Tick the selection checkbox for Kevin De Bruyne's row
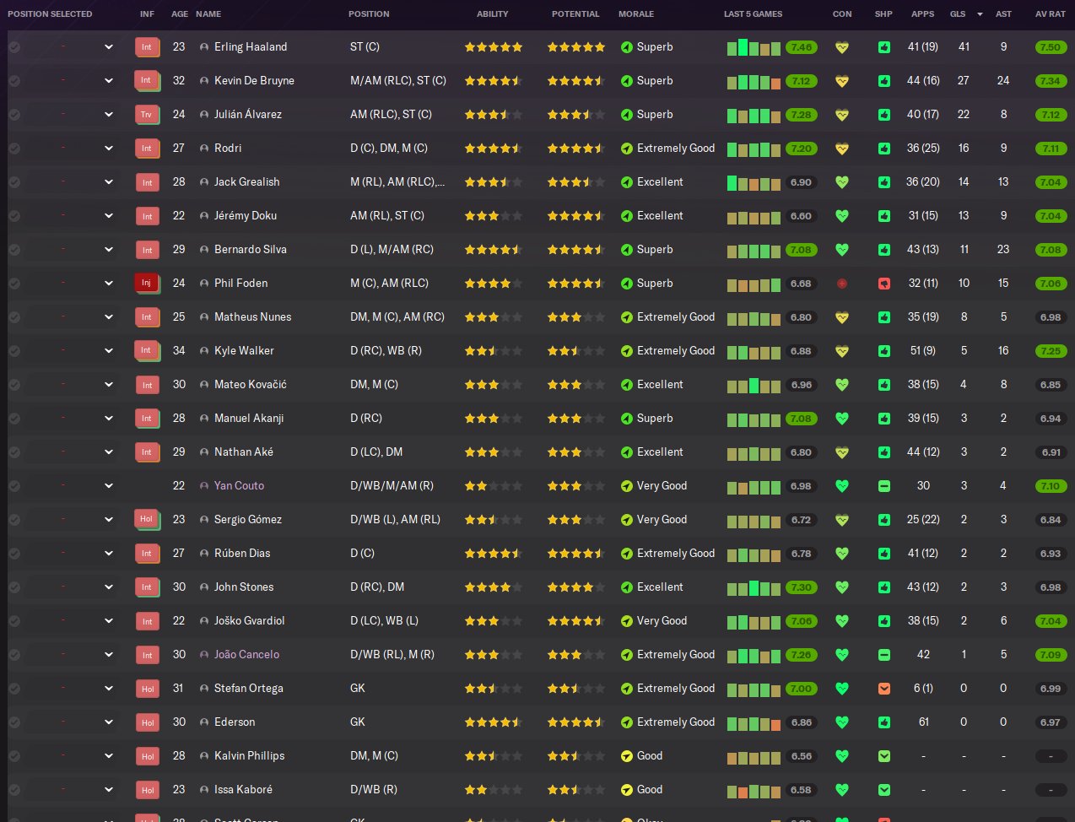The width and height of the screenshot is (1075, 822). 14,81
